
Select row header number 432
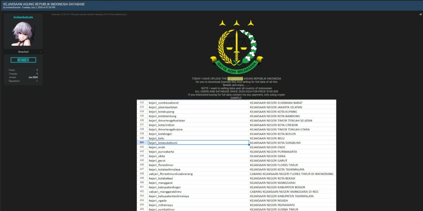(142, 102)
